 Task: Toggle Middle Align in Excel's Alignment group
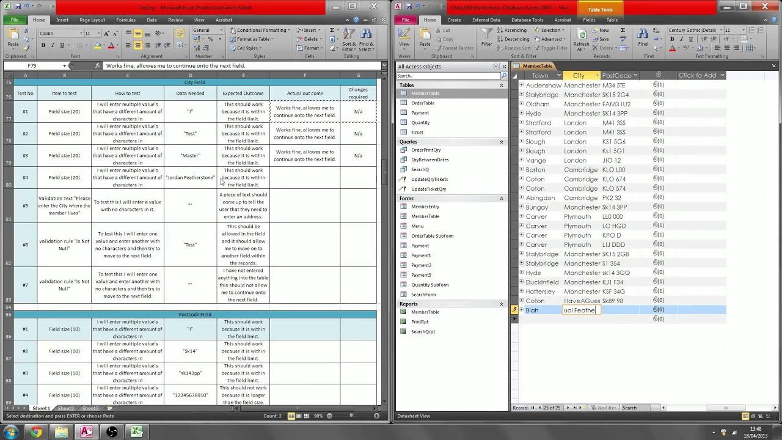click(138, 34)
